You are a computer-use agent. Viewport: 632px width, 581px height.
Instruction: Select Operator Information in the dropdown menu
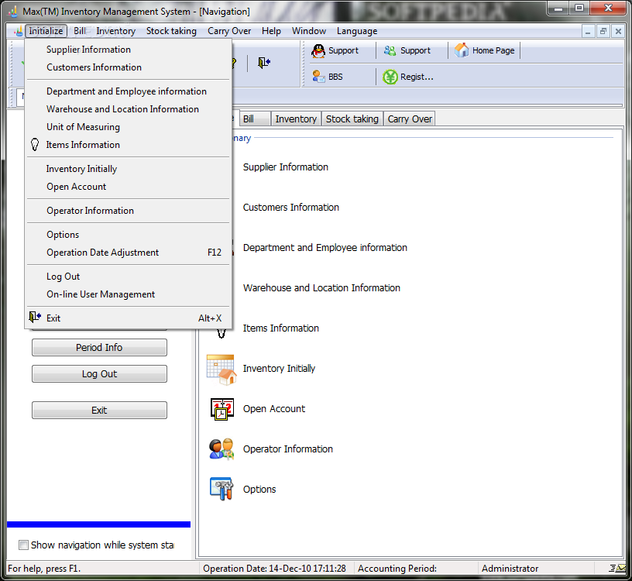coord(128,211)
